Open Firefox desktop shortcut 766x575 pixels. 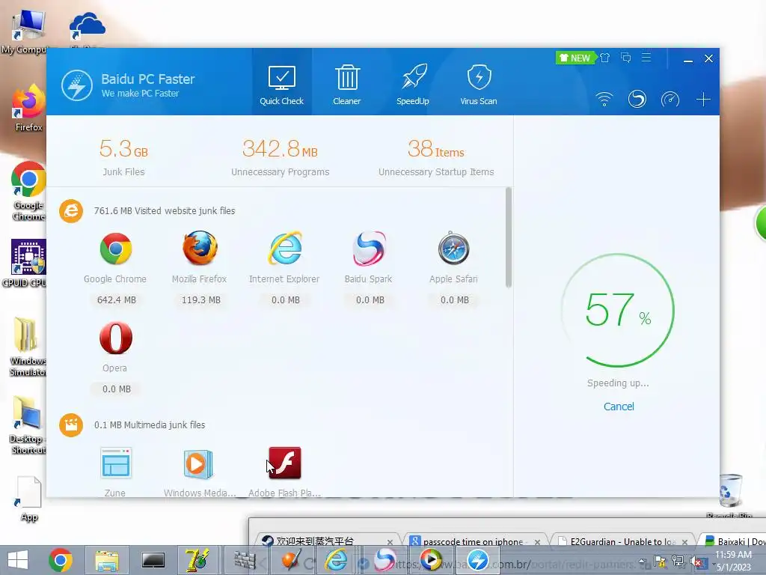coord(28,108)
